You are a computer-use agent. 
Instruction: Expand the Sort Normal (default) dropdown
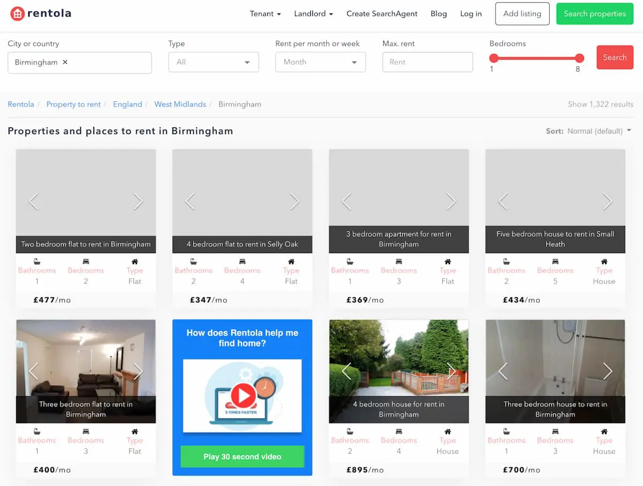coord(599,131)
